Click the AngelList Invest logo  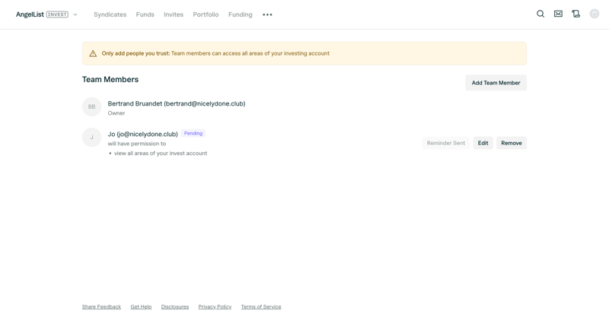click(x=42, y=14)
